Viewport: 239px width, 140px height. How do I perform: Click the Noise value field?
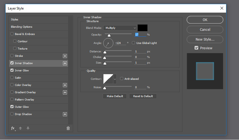click(x=140, y=87)
